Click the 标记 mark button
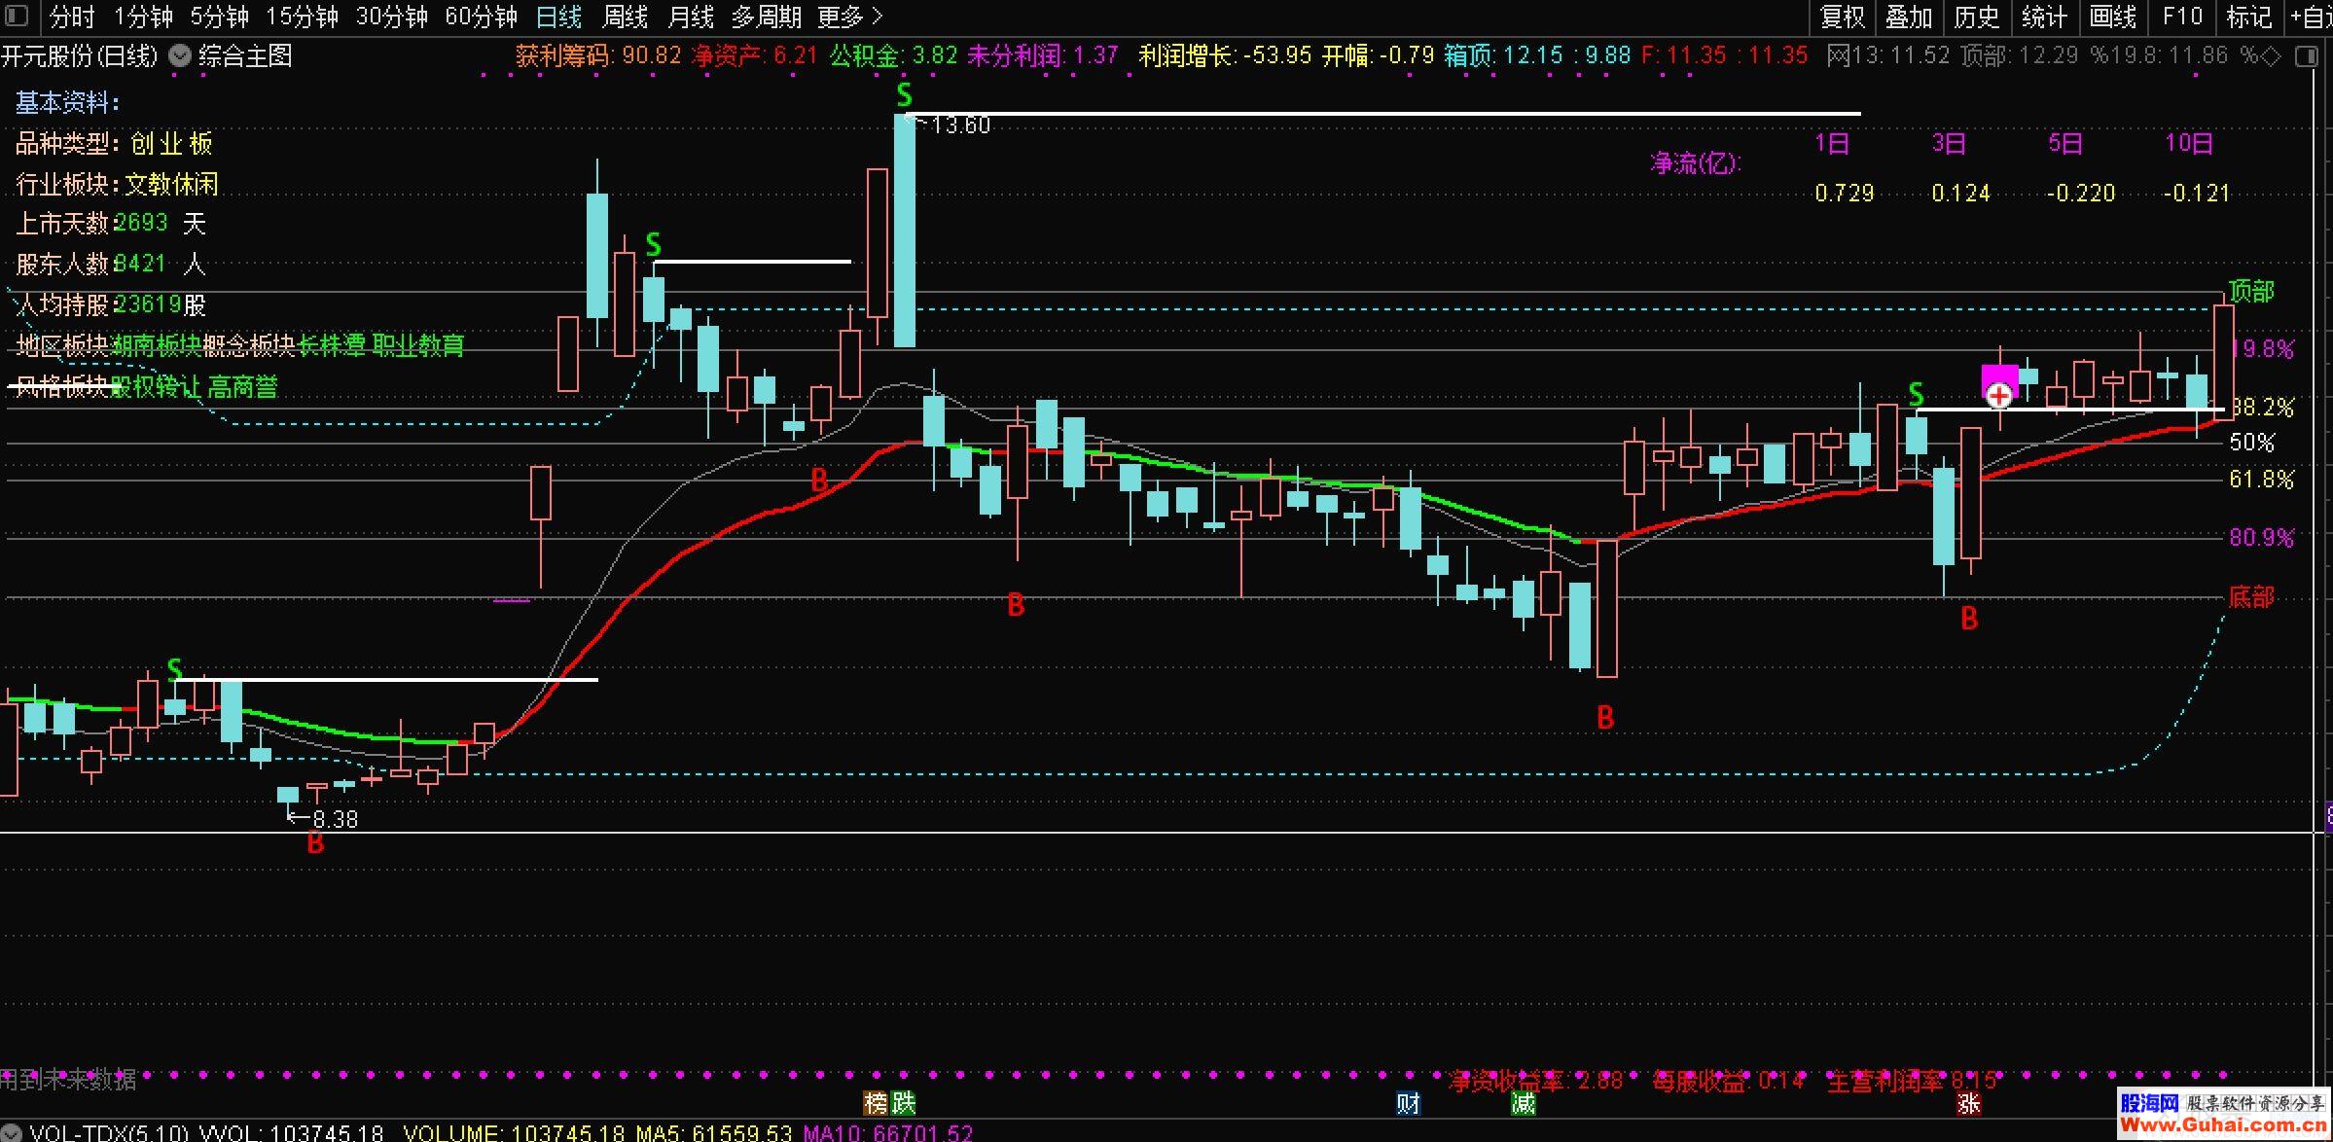This screenshot has width=2333, height=1142. click(x=2248, y=17)
